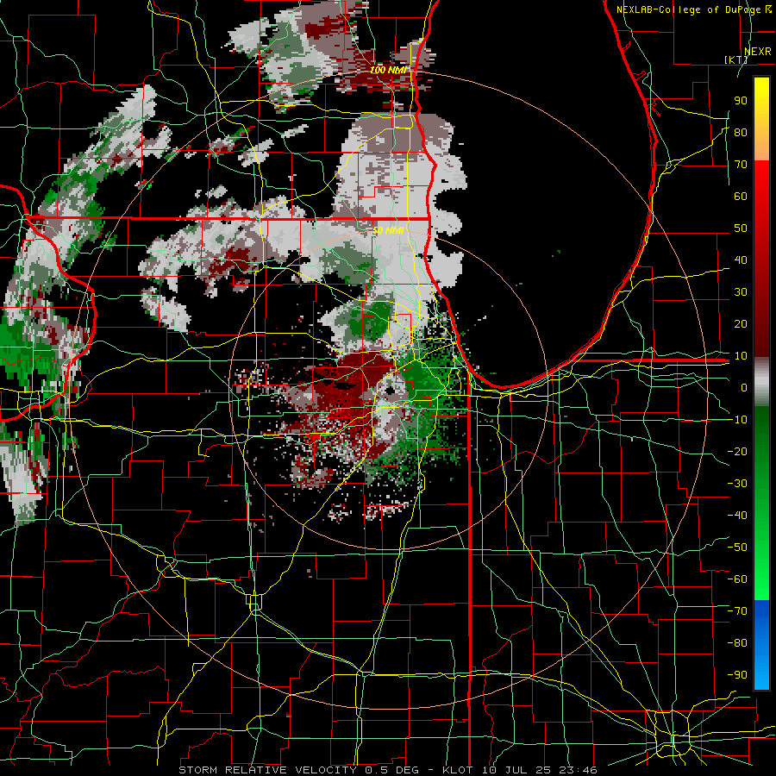
Task: Click the 40 value on velocity scale
Action: tap(741, 260)
